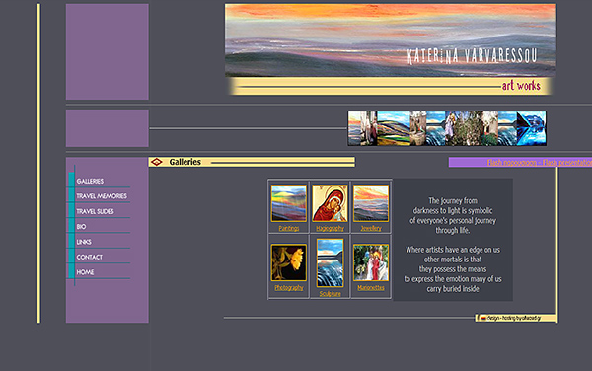
Task: Click the flag icon near design-hosting credit
Action: tap(482, 318)
